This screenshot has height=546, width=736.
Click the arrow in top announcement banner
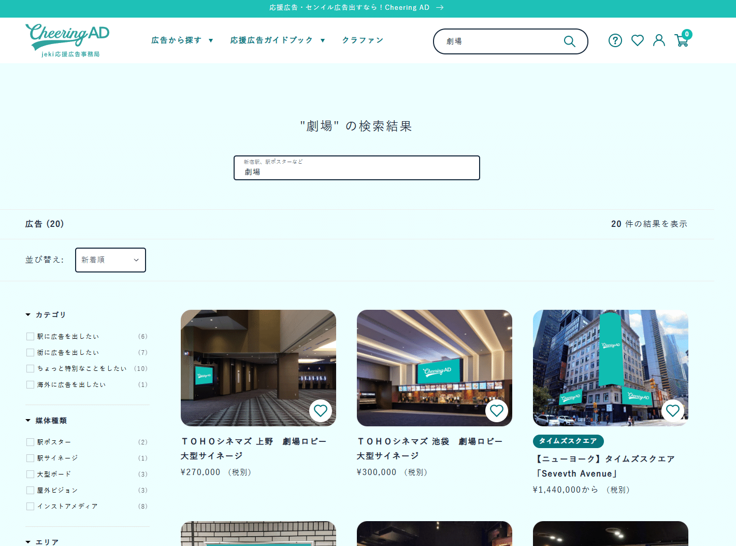(x=440, y=8)
